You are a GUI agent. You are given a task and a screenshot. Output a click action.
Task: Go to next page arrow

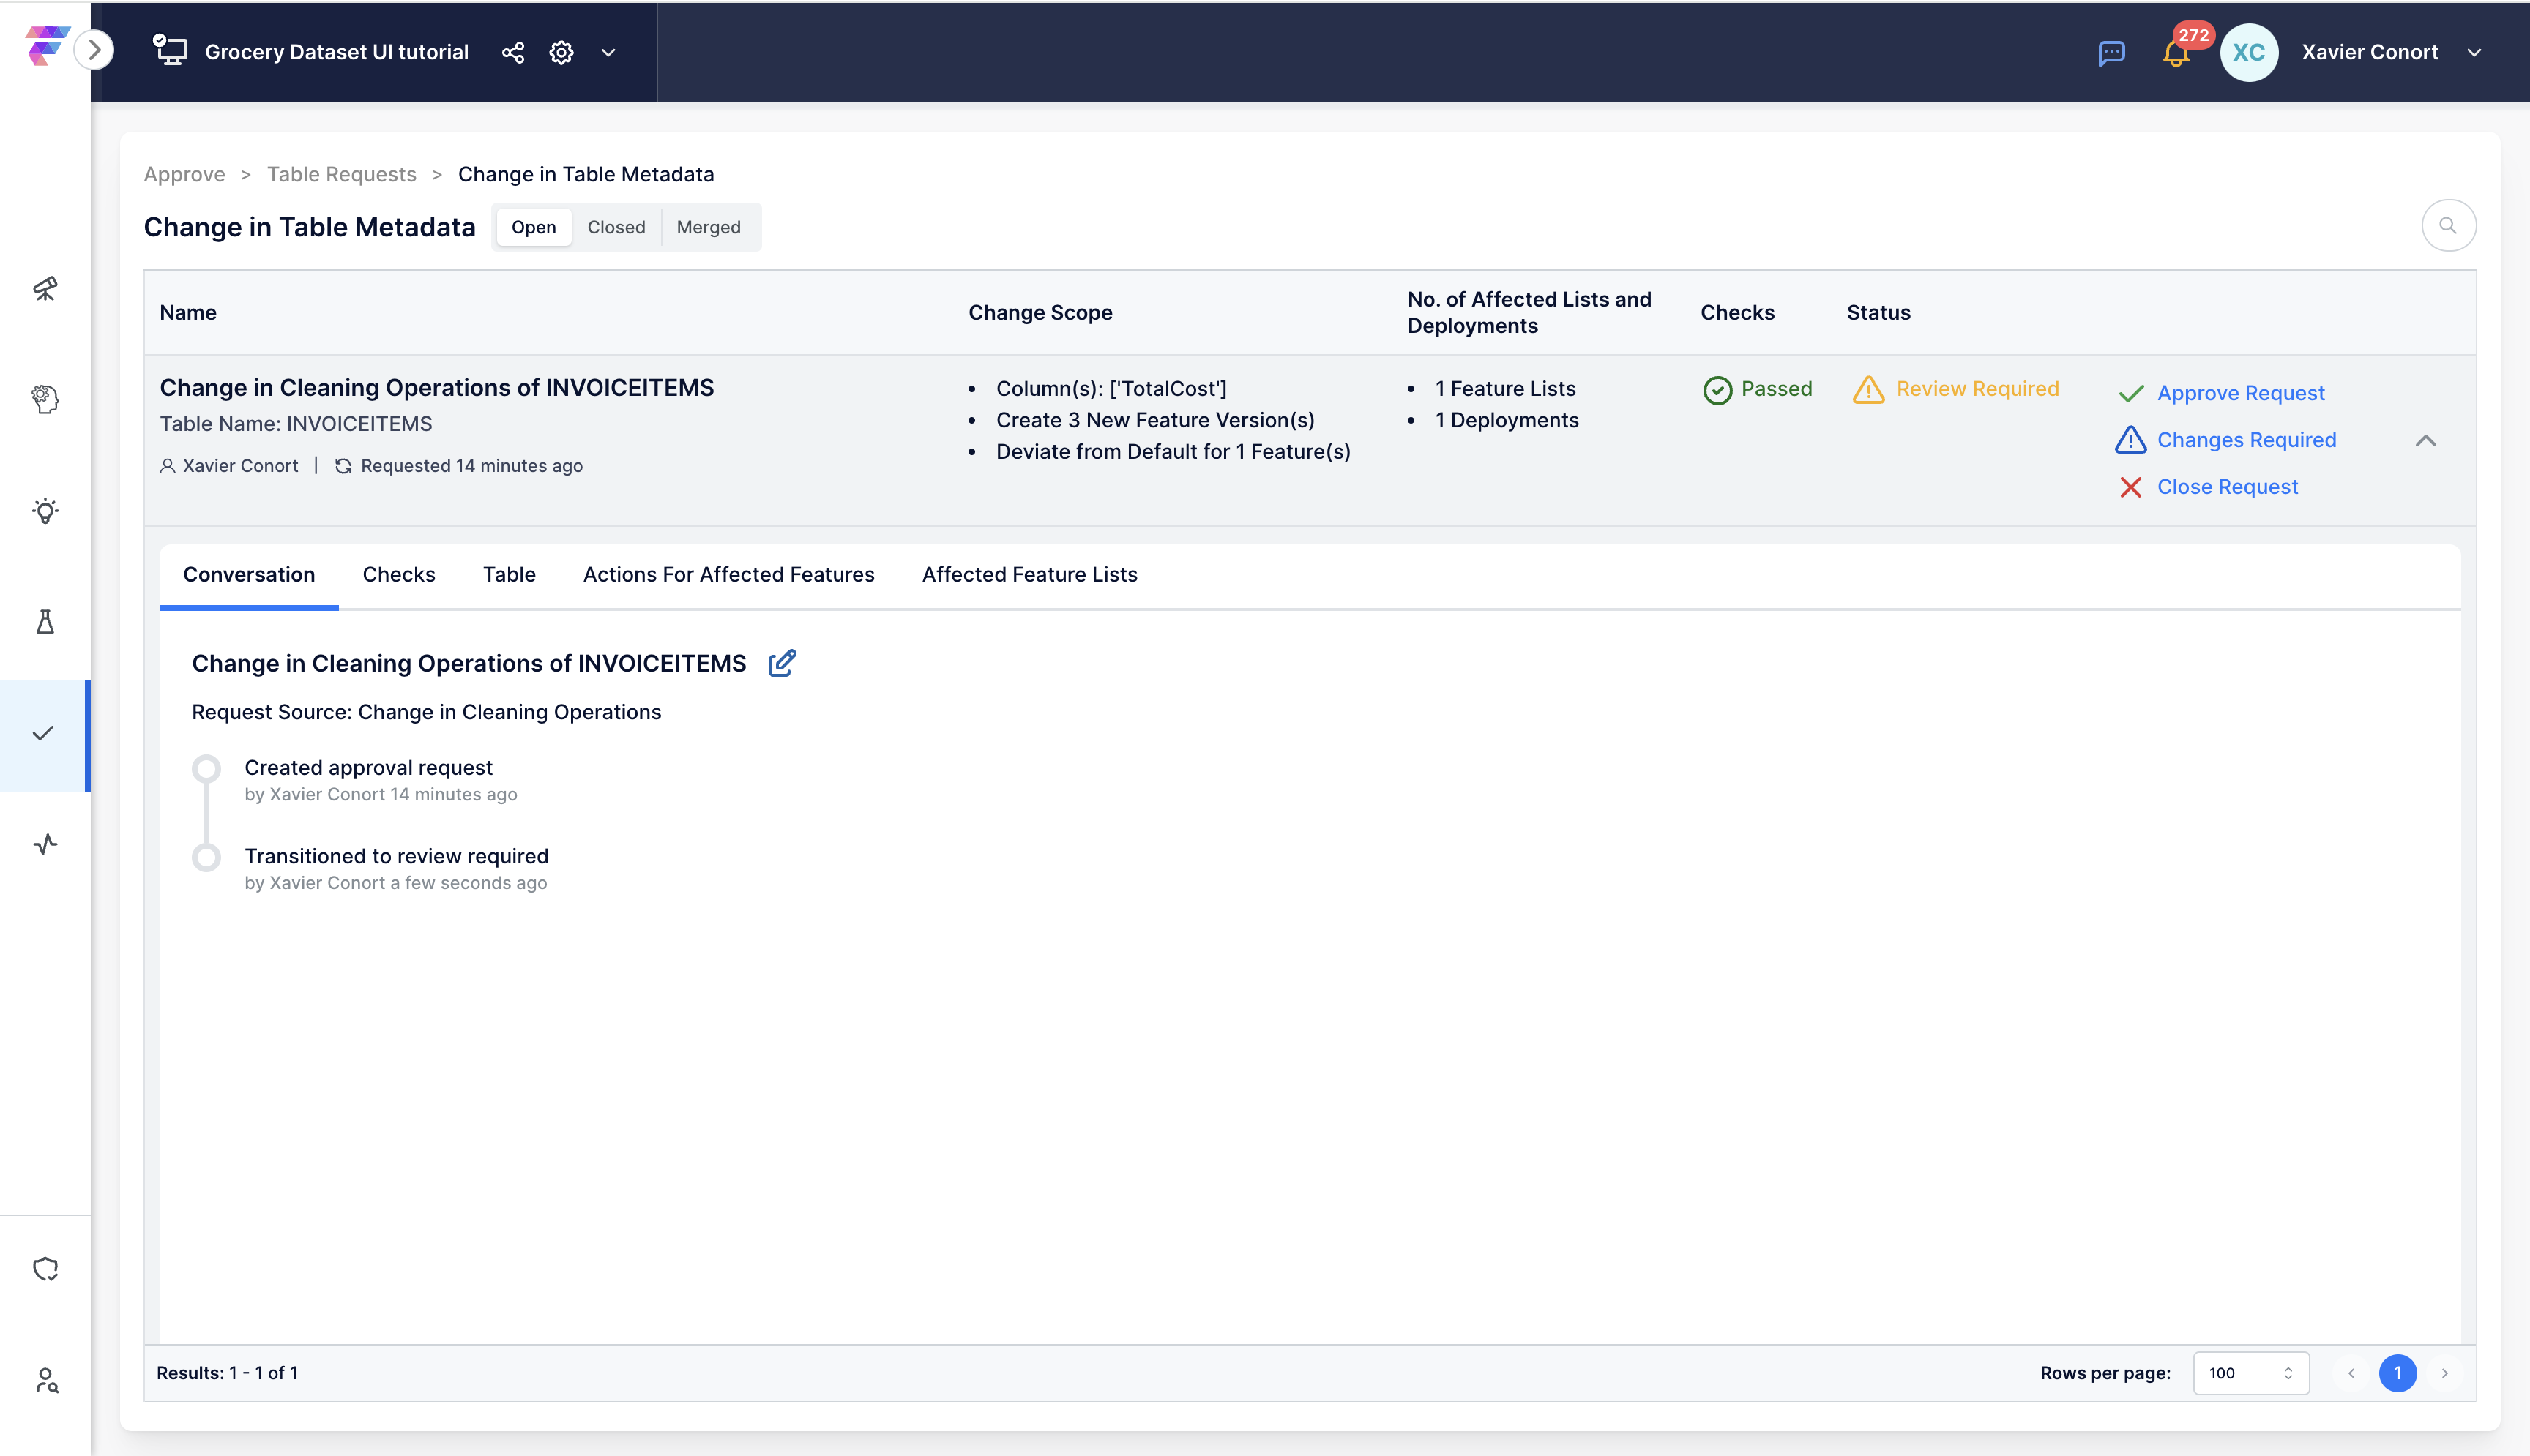click(x=2444, y=1373)
